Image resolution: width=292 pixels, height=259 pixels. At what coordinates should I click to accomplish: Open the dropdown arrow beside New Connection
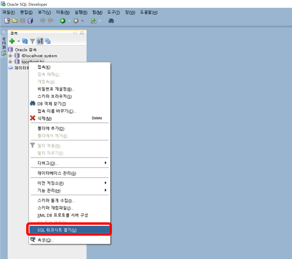[19, 41]
